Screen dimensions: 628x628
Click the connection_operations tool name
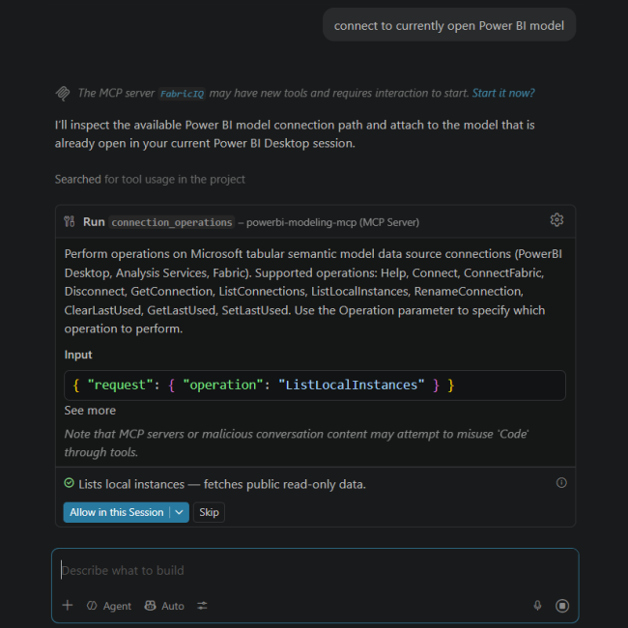click(172, 222)
